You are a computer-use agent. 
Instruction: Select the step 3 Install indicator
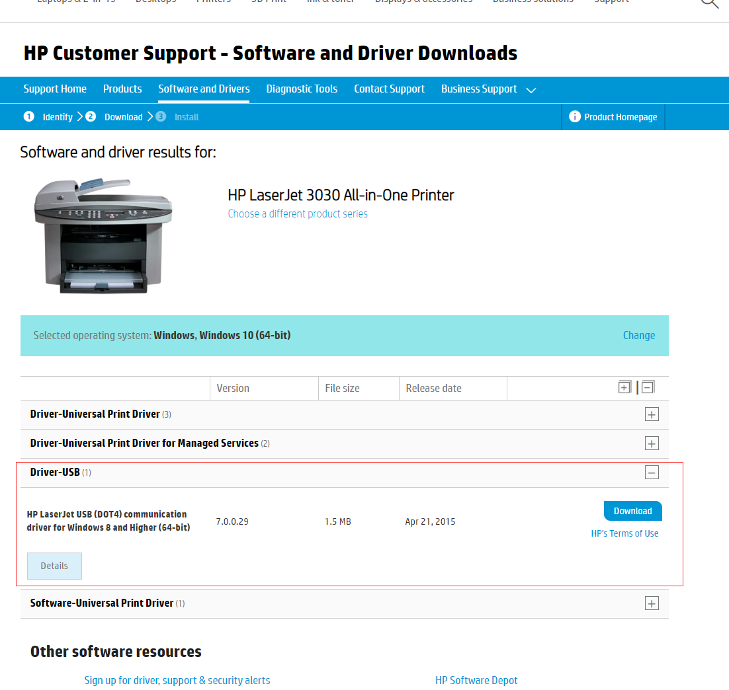pyautogui.click(x=161, y=116)
